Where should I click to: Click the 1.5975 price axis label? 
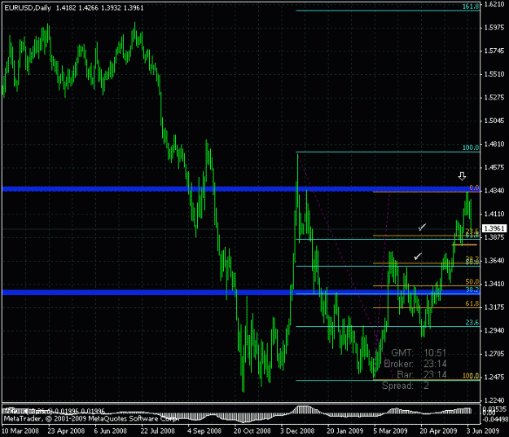click(x=494, y=28)
